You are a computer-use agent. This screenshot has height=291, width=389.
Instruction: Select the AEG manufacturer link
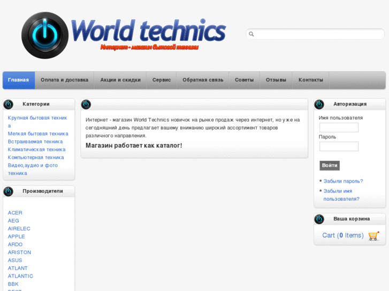[x=13, y=221]
